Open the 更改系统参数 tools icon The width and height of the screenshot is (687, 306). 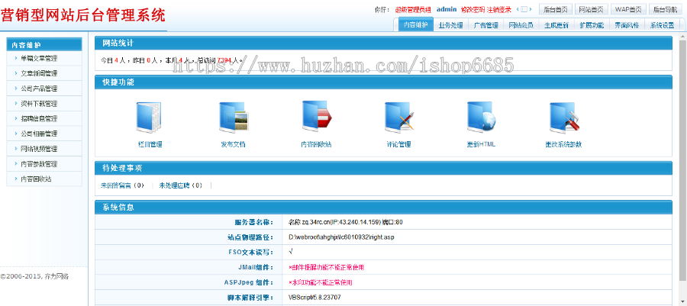[x=564, y=117]
